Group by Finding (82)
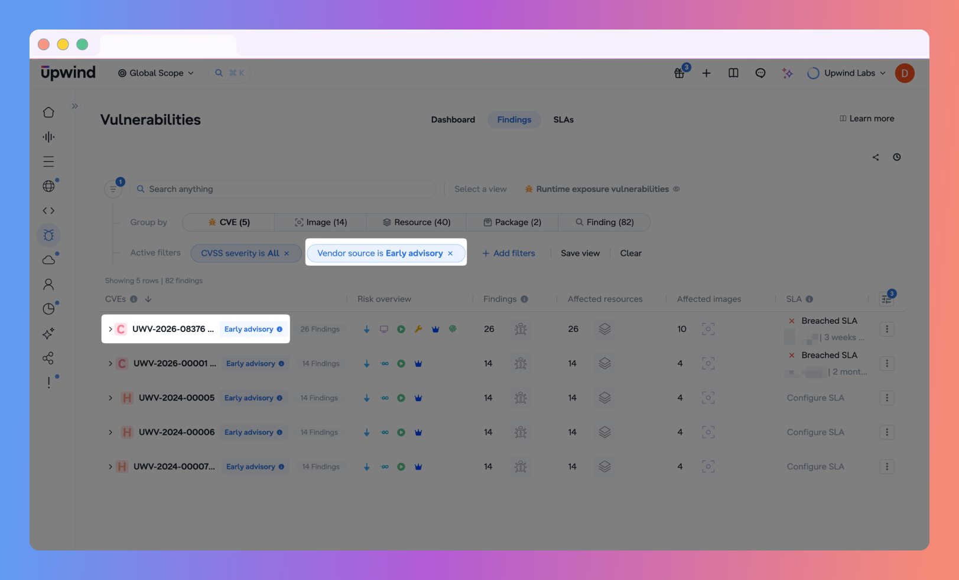 tap(604, 222)
